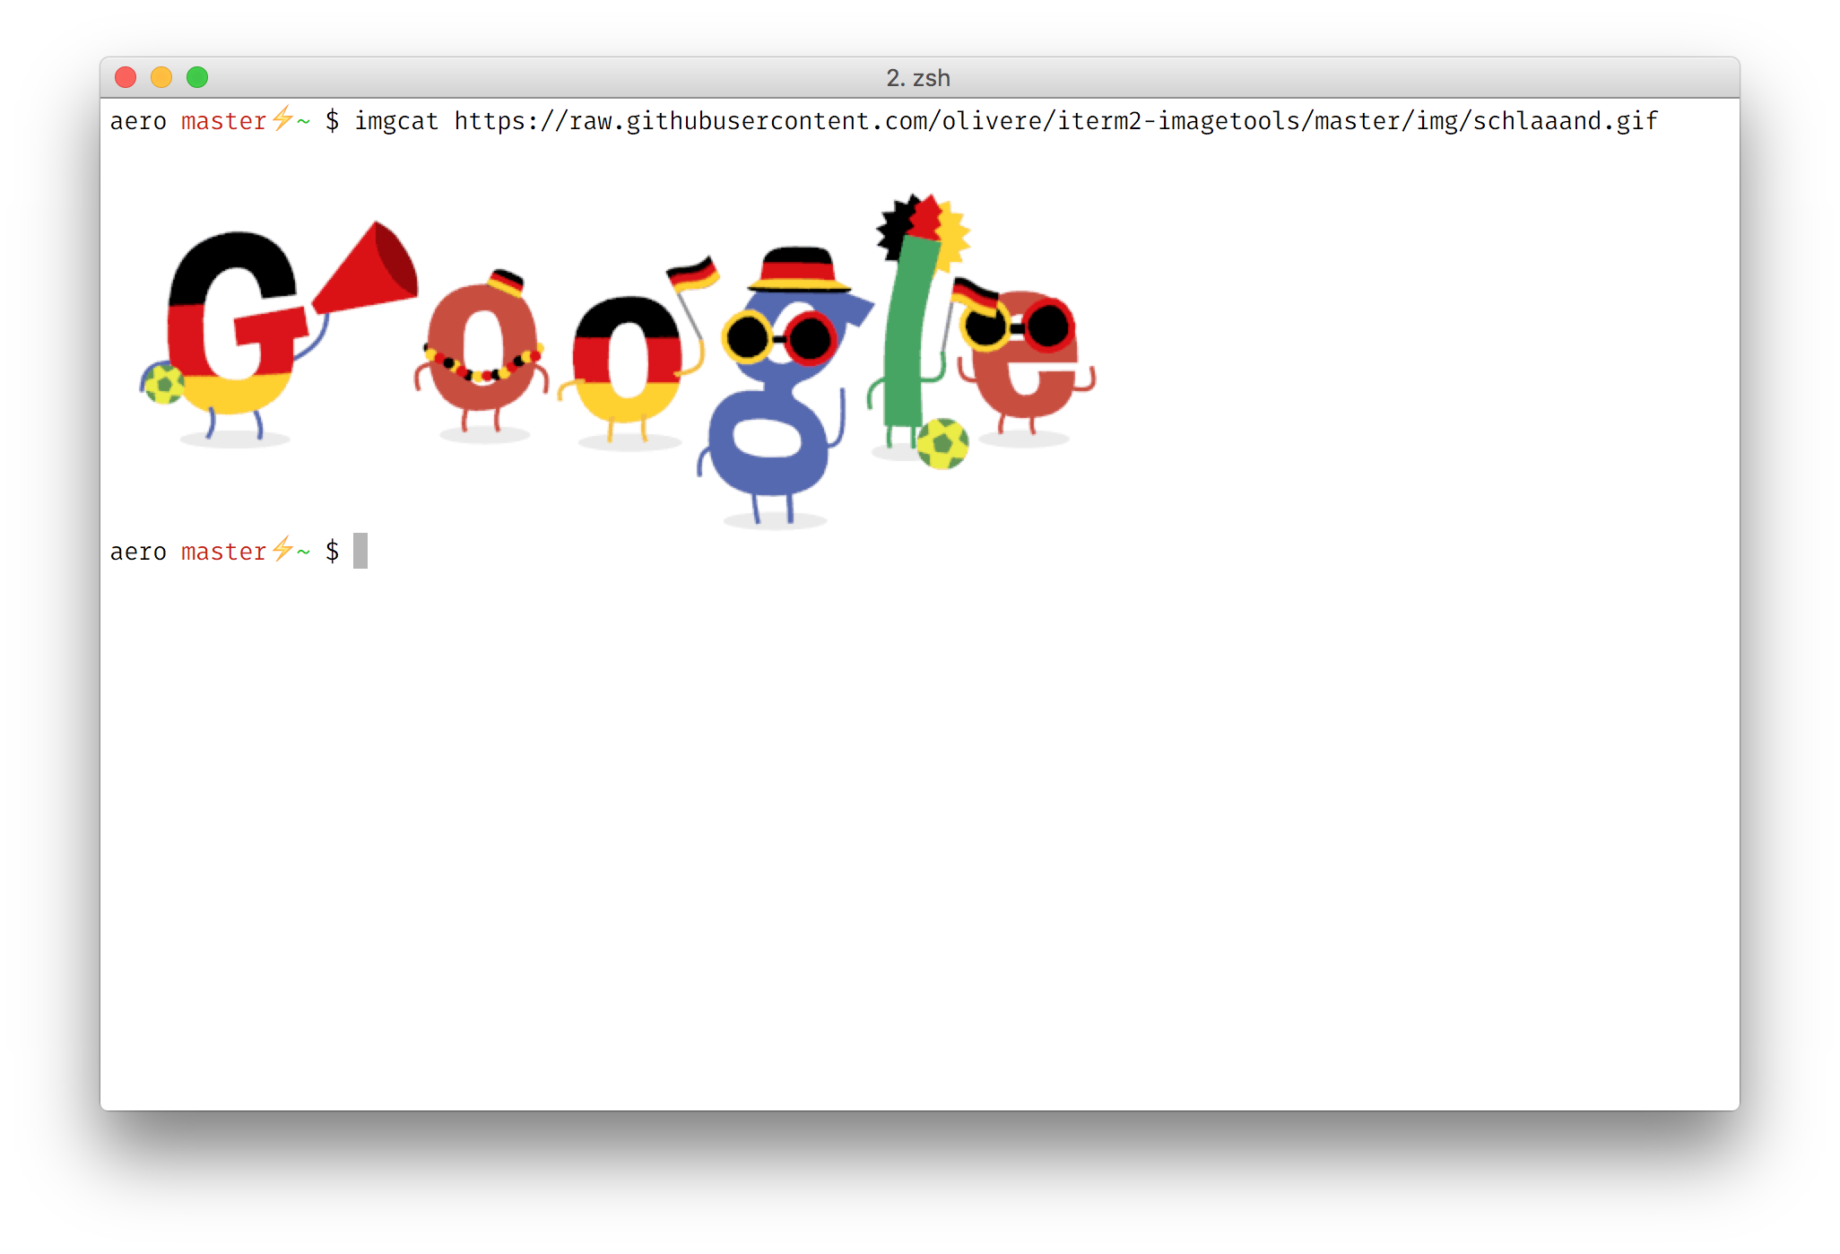
Task: Click the imgcat command word
Action: [396, 121]
